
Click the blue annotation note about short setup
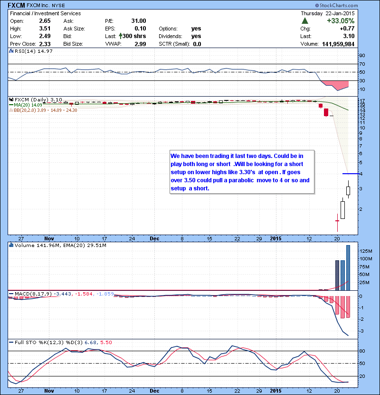(242, 172)
